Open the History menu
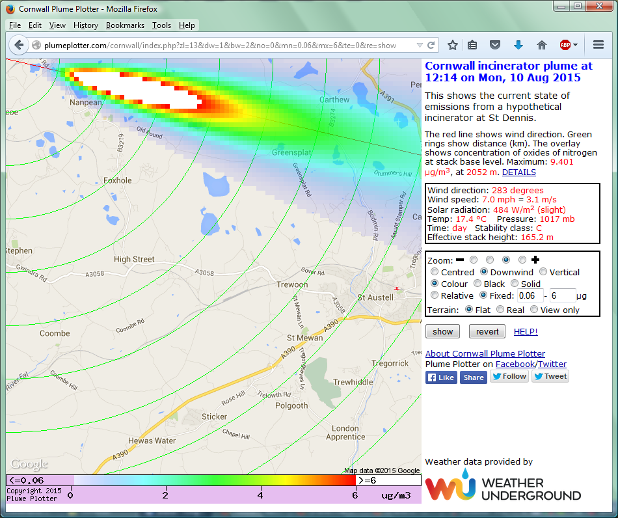Image resolution: width=618 pixels, height=518 pixels. click(x=85, y=25)
